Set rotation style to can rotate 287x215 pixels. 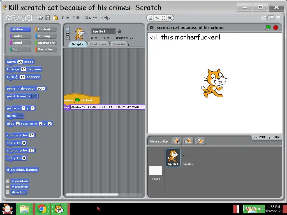click(x=68, y=29)
